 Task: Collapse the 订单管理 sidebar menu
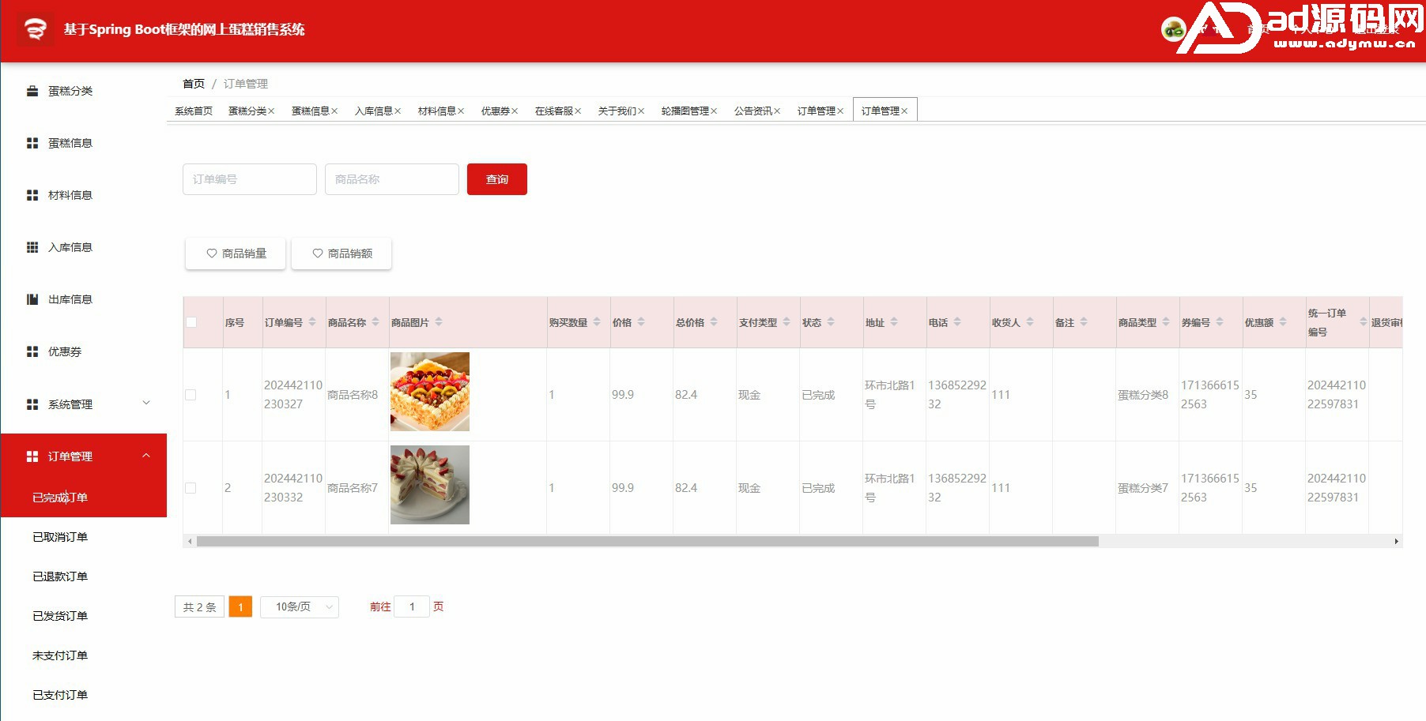tap(146, 456)
